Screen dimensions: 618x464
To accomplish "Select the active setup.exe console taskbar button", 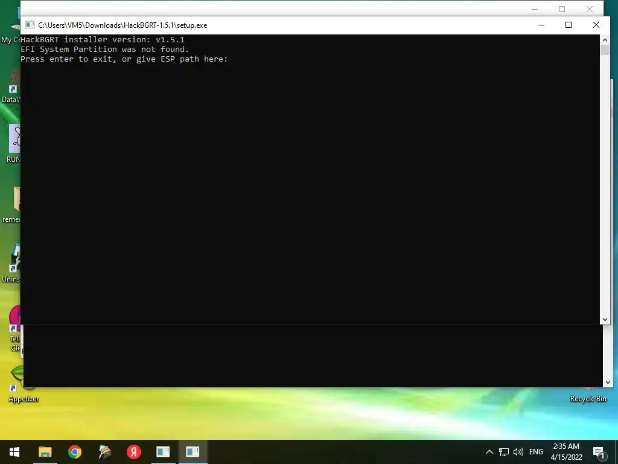I will [193, 452].
